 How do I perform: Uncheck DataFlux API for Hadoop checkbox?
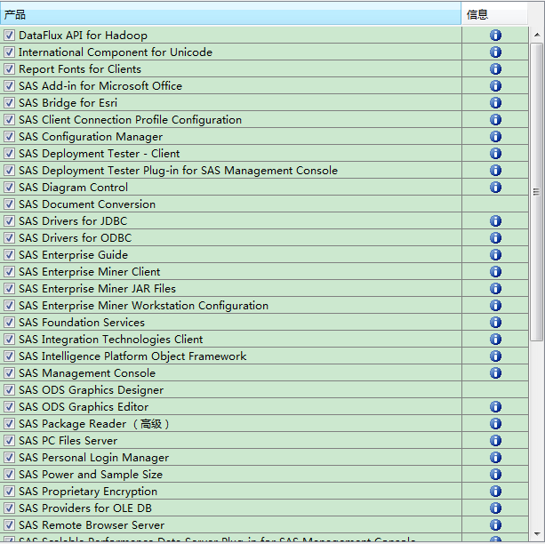pos(10,35)
